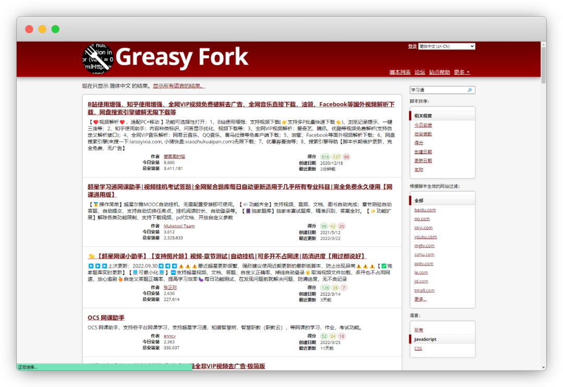Click the 正在连接 status bar
Screen dimensions: 563x387
[x=104, y=367]
